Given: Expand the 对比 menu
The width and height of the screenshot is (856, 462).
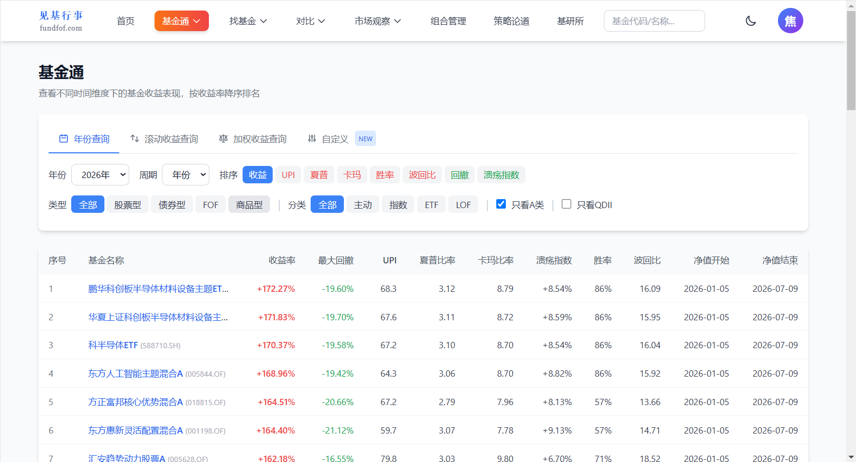Looking at the screenshot, I should [x=310, y=21].
